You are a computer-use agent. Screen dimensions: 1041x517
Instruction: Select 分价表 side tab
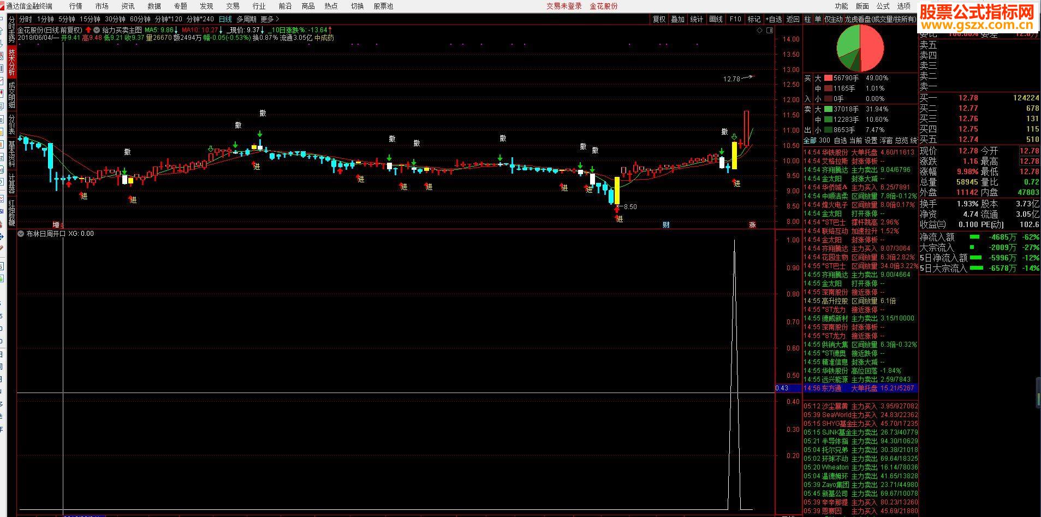click(x=12, y=124)
